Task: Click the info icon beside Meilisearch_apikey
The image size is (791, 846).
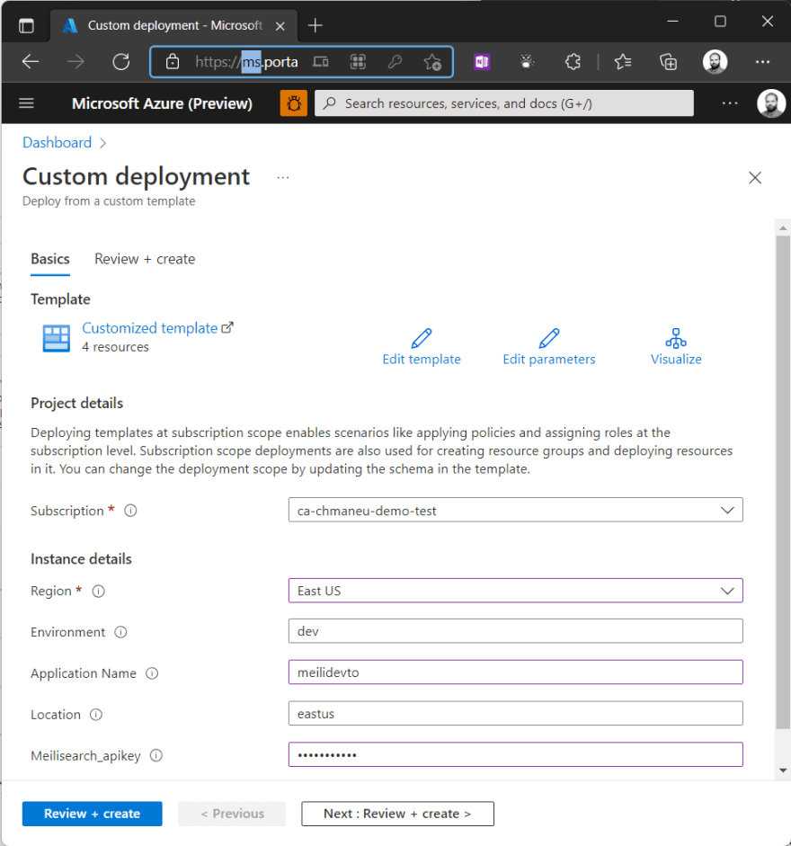Action: [156, 756]
